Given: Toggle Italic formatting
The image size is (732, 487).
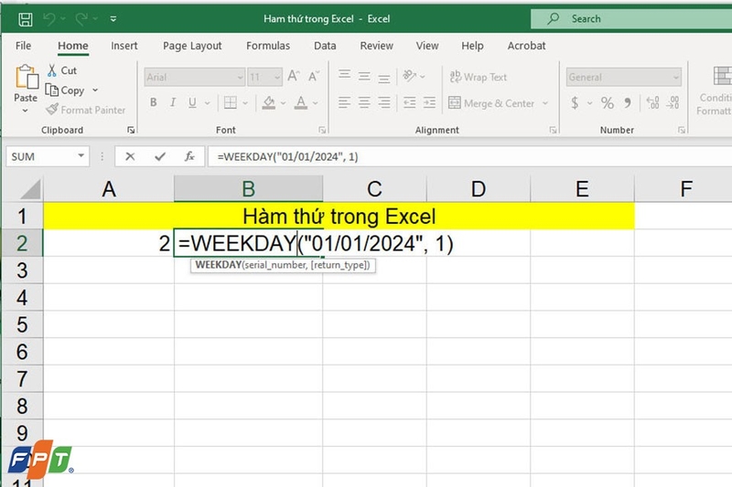Looking at the screenshot, I should pyautogui.click(x=173, y=102).
